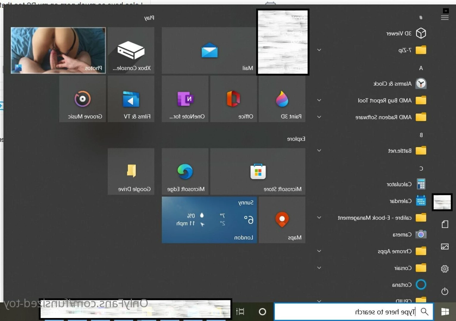Open the Microsoft Store tile

coord(258,171)
